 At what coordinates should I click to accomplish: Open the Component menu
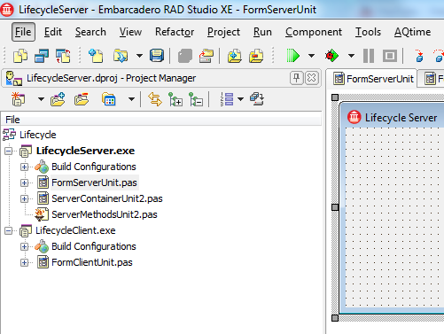pyautogui.click(x=314, y=32)
